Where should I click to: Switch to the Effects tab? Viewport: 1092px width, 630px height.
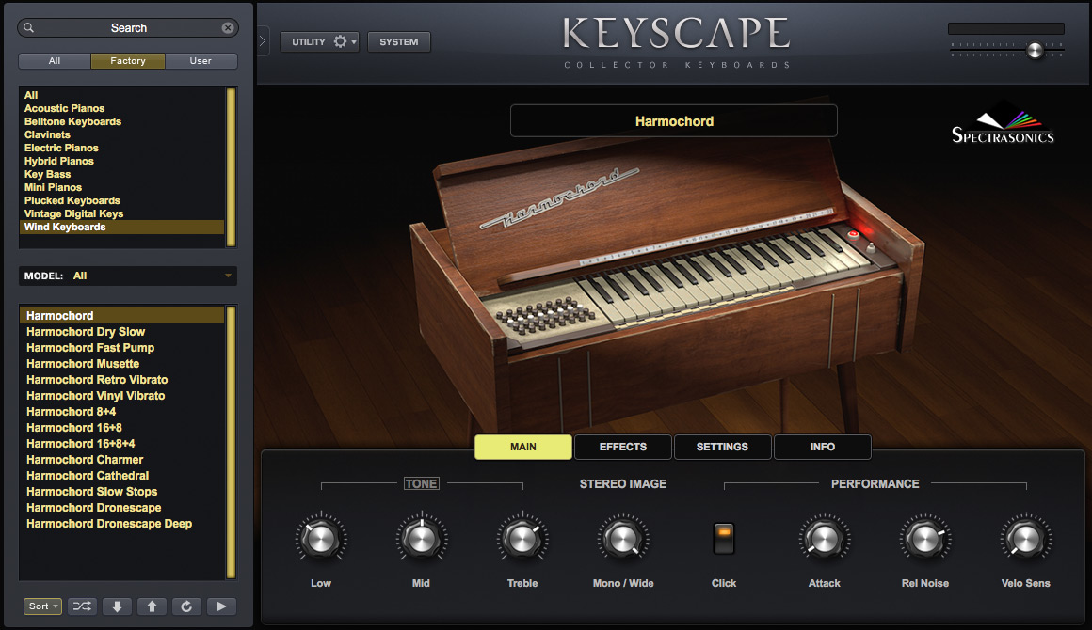click(x=622, y=447)
